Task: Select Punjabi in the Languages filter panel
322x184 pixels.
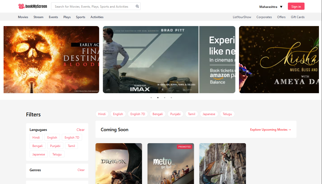Action: (x=55, y=146)
